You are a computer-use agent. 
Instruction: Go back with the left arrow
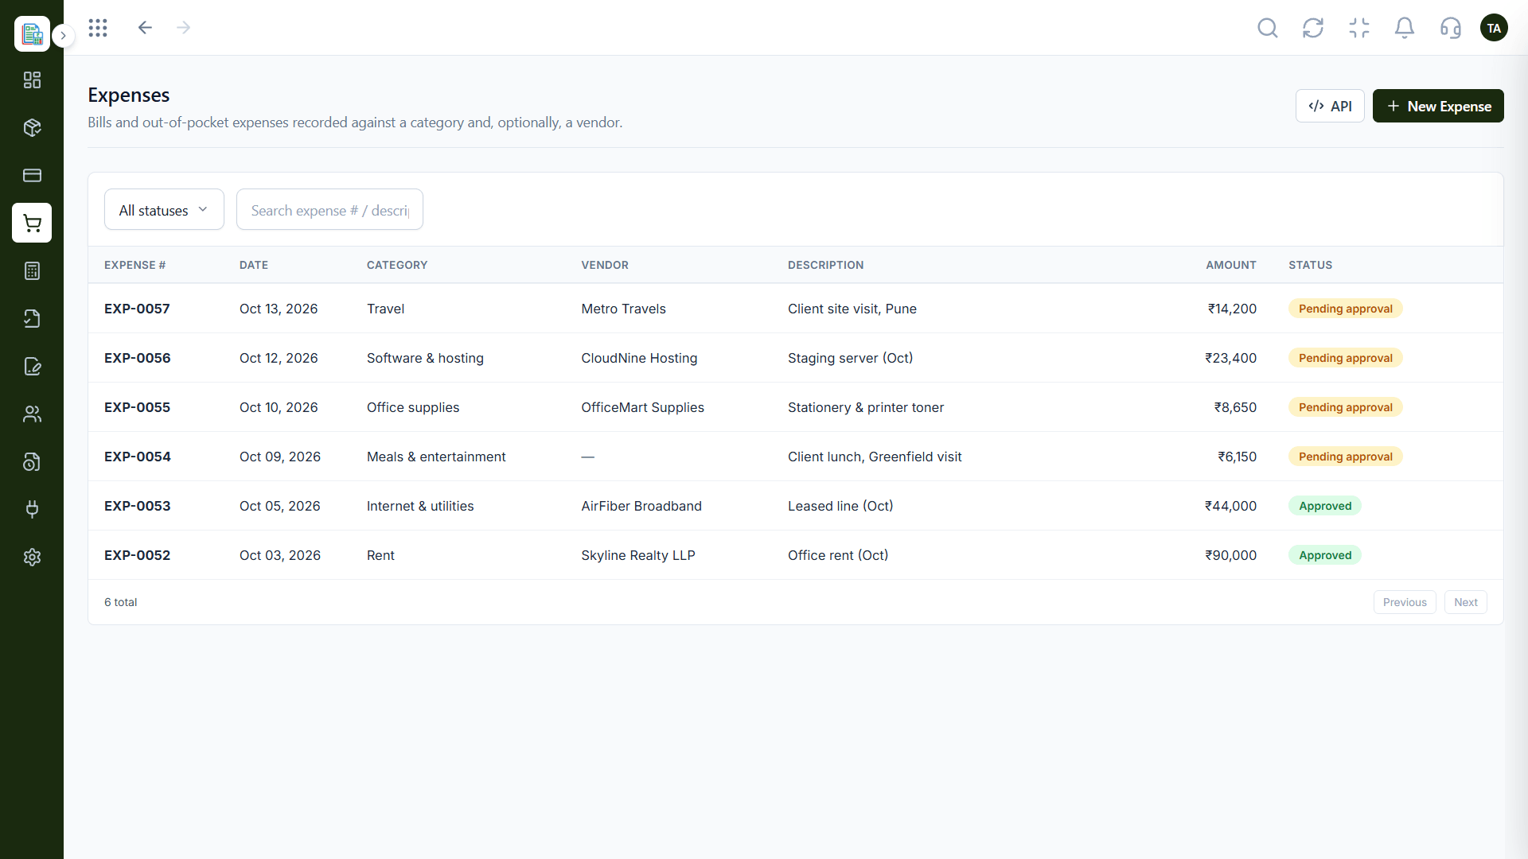[x=145, y=28]
